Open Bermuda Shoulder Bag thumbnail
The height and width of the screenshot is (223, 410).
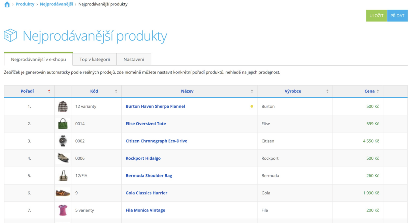click(63, 176)
